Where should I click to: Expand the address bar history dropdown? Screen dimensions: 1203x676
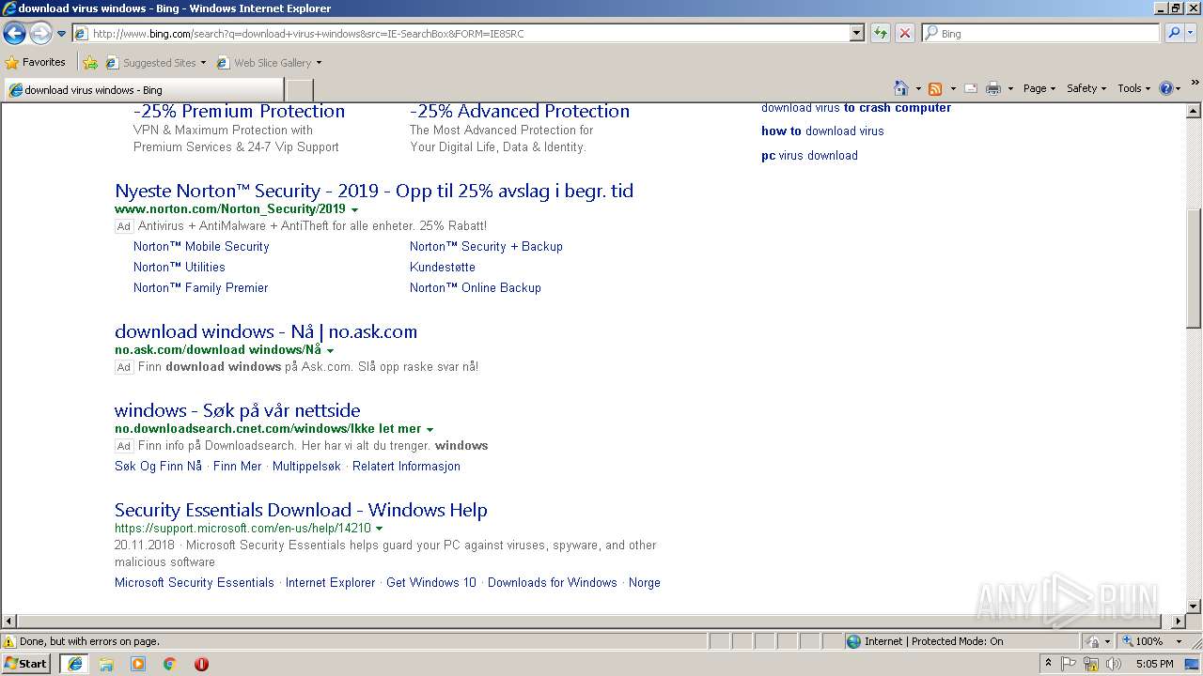[856, 34]
